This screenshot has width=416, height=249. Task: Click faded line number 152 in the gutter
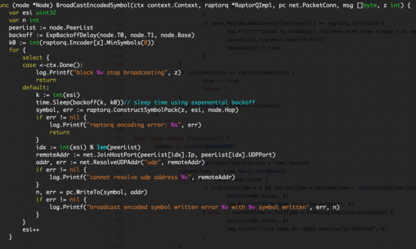(x=118, y=246)
